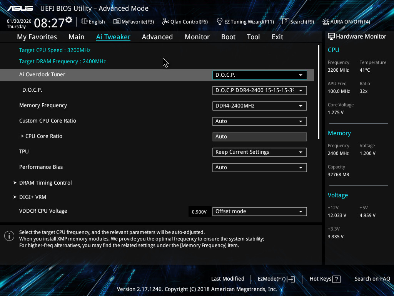Select the Performance Bias row label
Screen dimensions: 394x296
click(41, 167)
